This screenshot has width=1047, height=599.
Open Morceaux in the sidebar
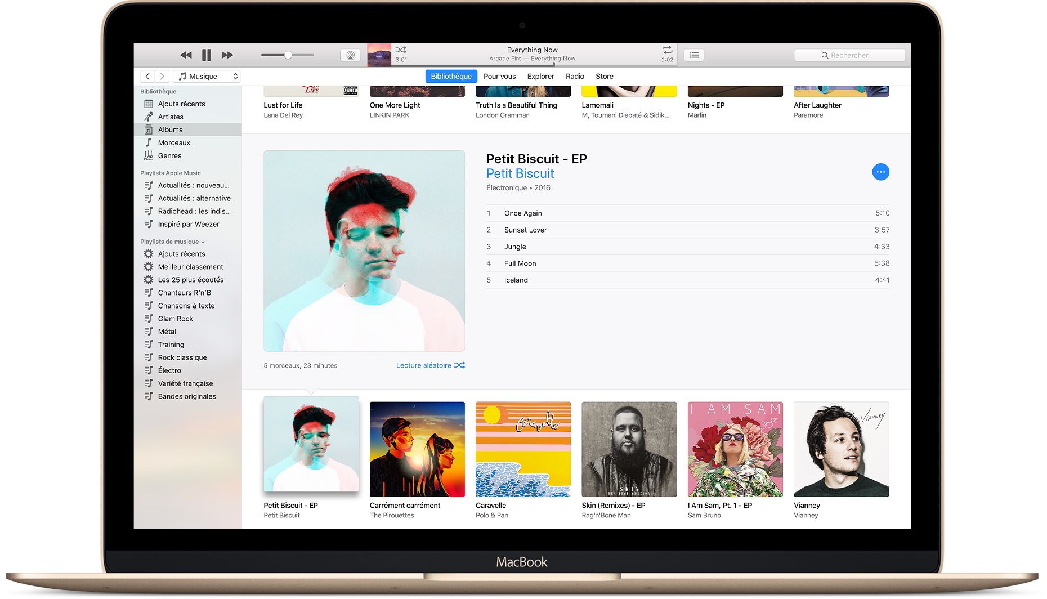[x=187, y=142]
